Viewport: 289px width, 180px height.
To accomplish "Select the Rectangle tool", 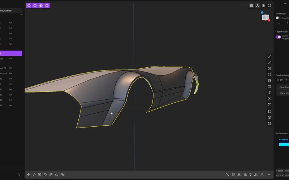I will 269,86.
